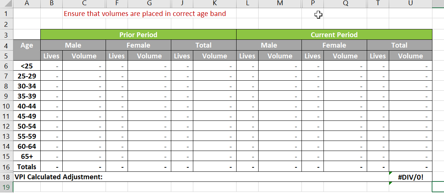Select column header A
The width and height of the screenshot is (444, 193).
tap(26, 4)
